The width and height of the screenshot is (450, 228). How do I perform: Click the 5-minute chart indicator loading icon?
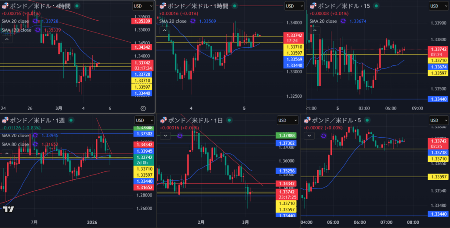324,135
